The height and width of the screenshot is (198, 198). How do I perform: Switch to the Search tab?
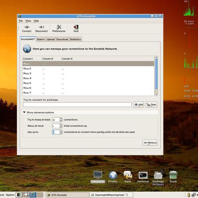point(41,39)
